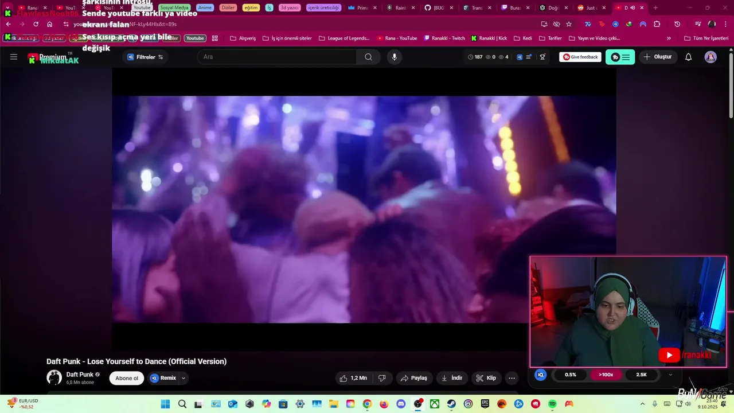The width and height of the screenshot is (734, 413).
Task: Open the YouTube hamburger guide menu
Action: pos(14,57)
